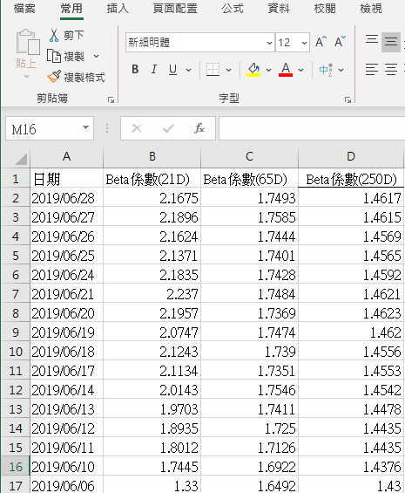Decrease font size with the smaller A icon

click(x=340, y=42)
